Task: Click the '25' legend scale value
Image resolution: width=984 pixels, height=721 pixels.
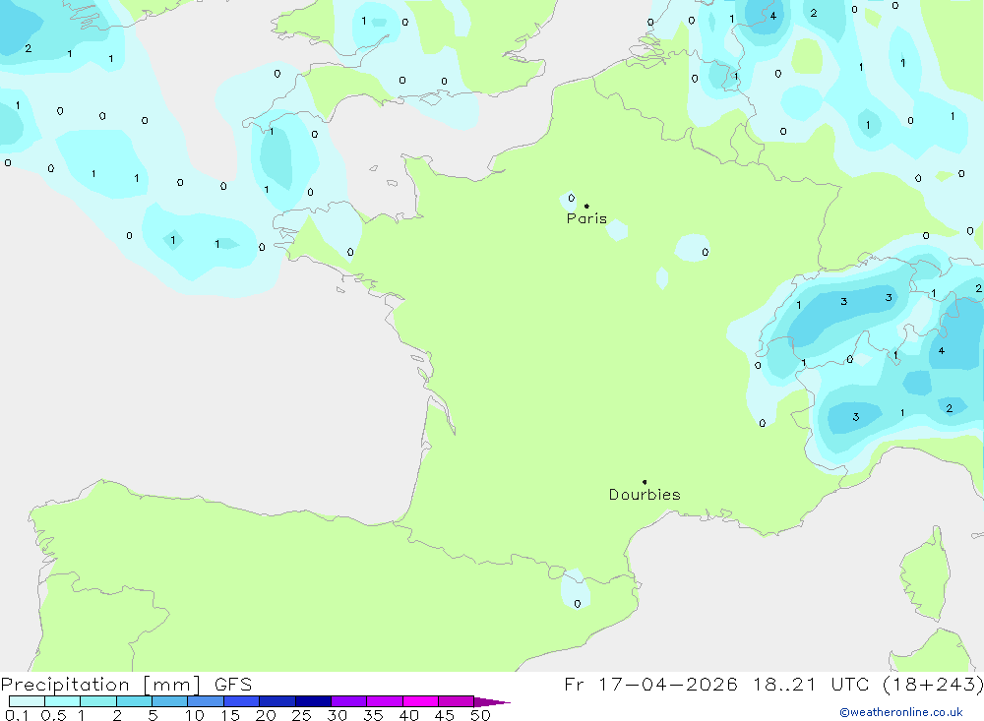Action: click(x=301, y=715)
